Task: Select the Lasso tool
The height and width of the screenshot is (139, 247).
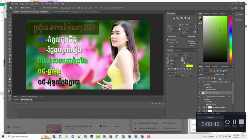Action: coord(10,22)
